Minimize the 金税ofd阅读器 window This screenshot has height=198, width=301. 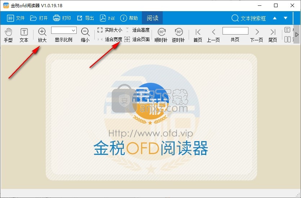click(x=260, y=5)
